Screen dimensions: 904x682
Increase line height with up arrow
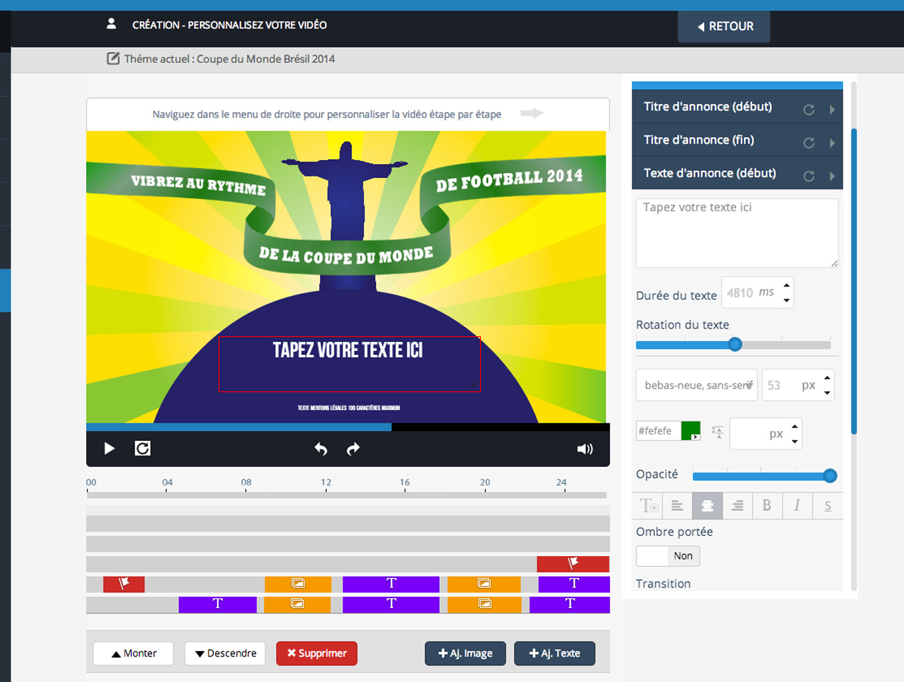coord(794,426)
